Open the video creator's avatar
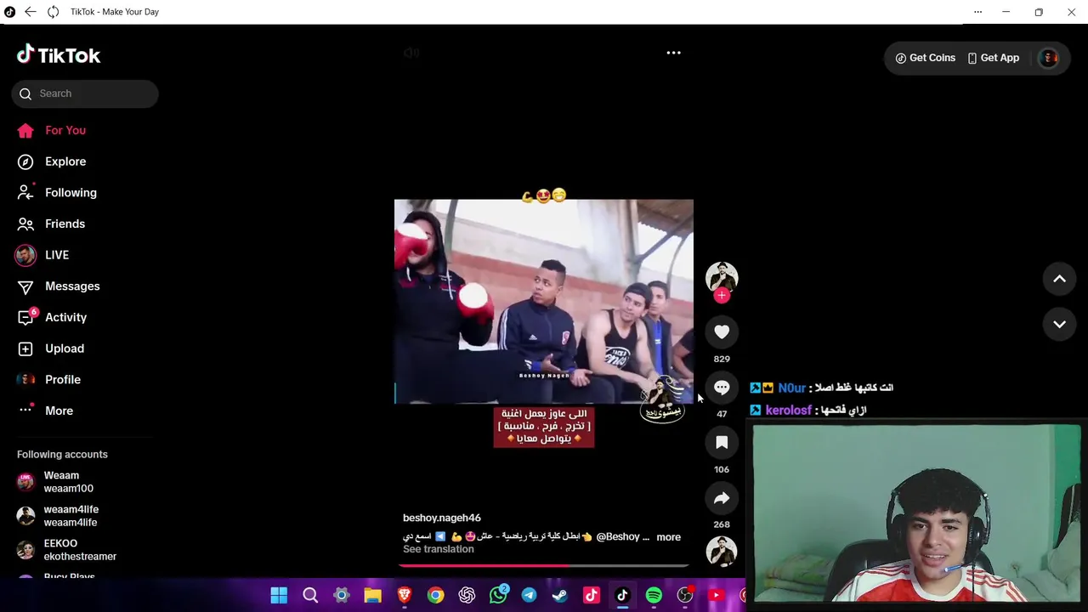 pyautogui.click(x=722, y=277)
